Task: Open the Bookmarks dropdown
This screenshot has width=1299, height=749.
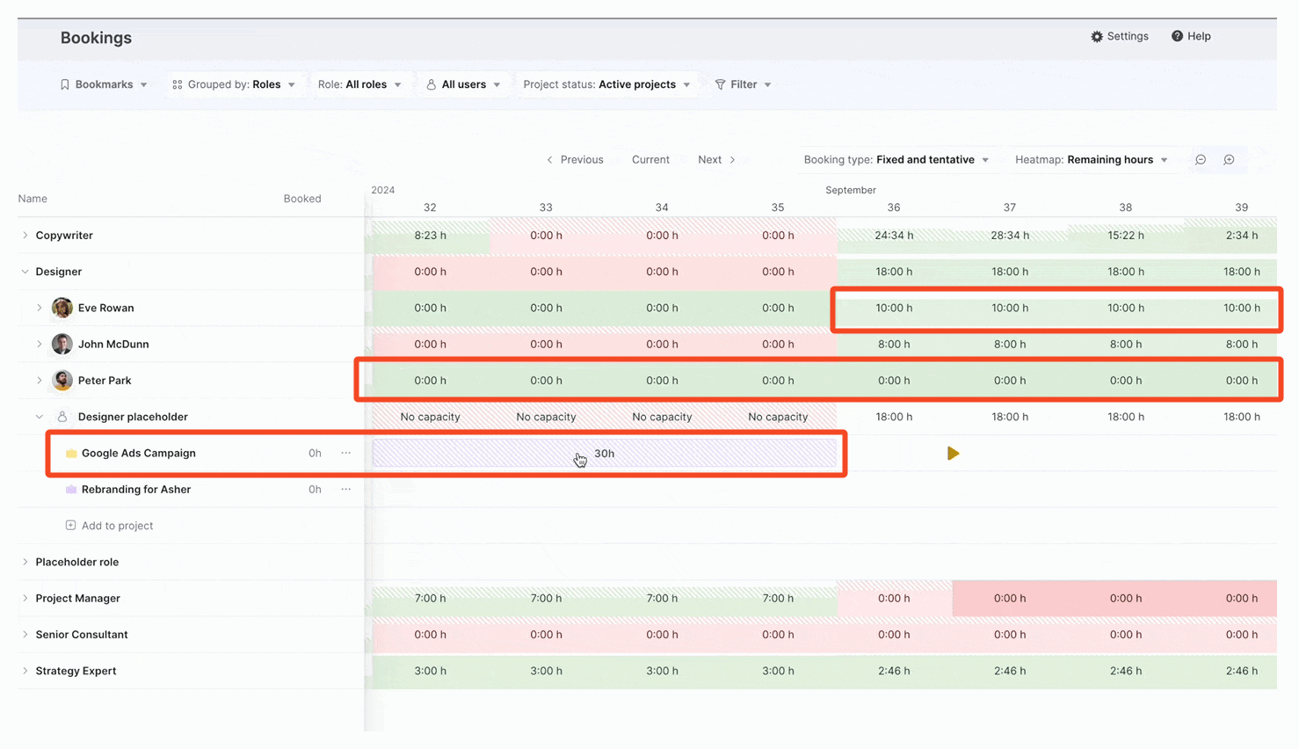Action: 104,85
